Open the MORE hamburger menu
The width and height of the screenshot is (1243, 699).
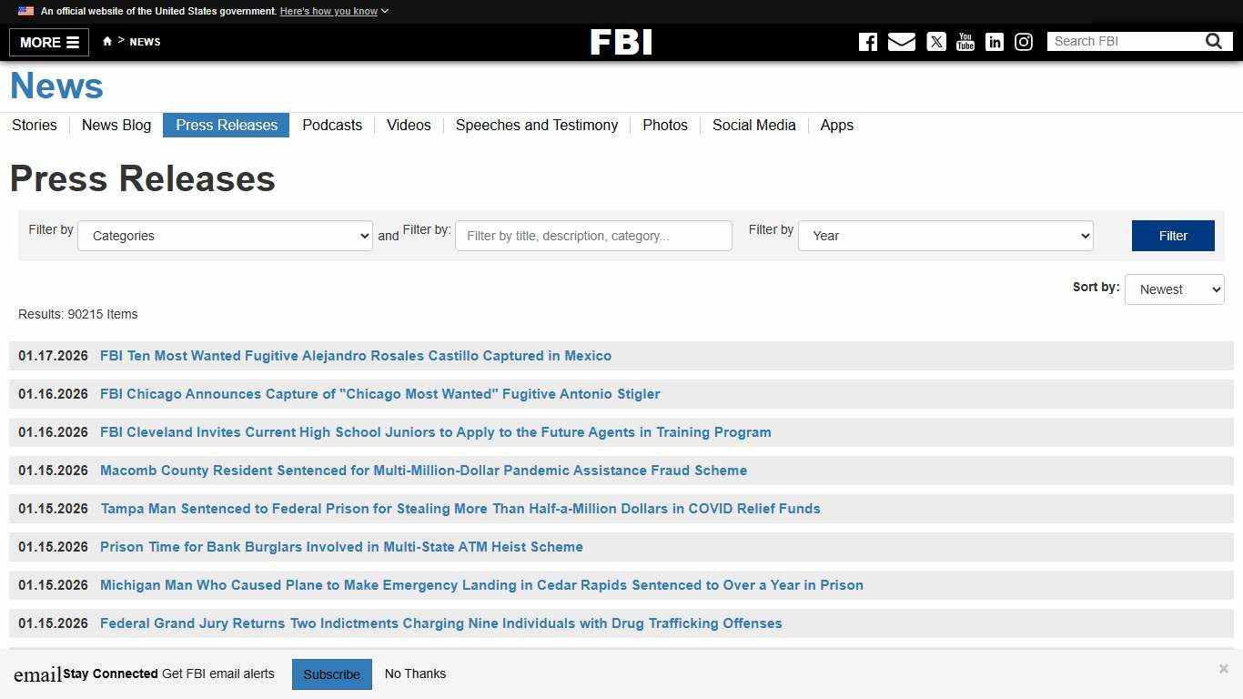click(48, 42)
